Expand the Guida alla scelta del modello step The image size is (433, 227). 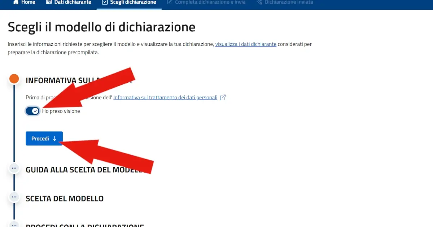click(14, 168)
